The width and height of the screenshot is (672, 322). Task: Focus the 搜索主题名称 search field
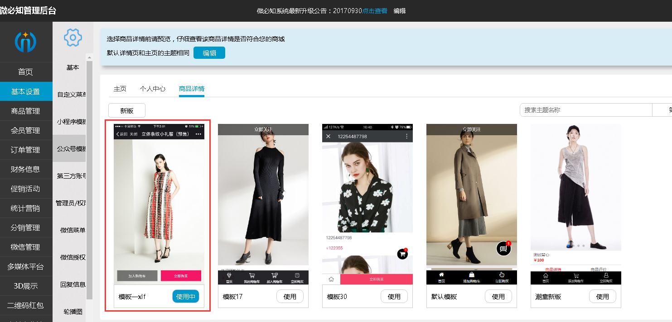585,110
